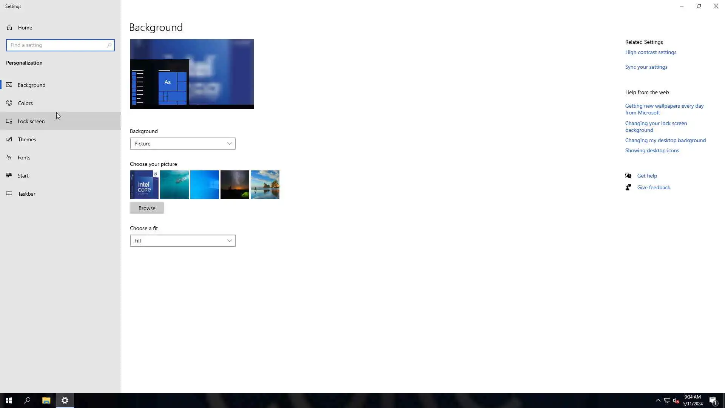This screenshot has height=408, width=725.
Task: Open High contrast settings link
Action: click(x=651, y=52)
